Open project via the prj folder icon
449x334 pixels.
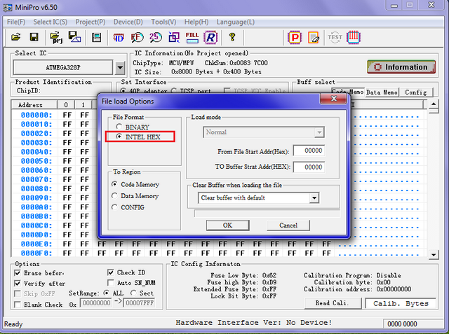click(56, 37)
